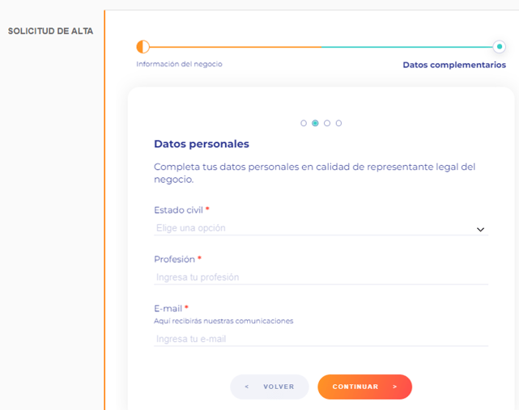519x410 pixels.
Task: Select the third step pagination dot
Action: click(x=327, y=123)
